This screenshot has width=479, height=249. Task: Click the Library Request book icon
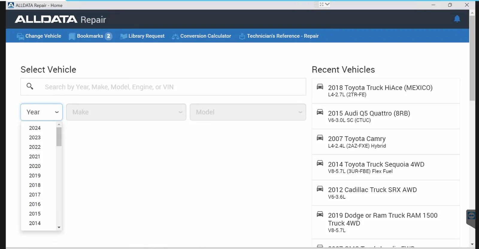[x=123, y=36]
